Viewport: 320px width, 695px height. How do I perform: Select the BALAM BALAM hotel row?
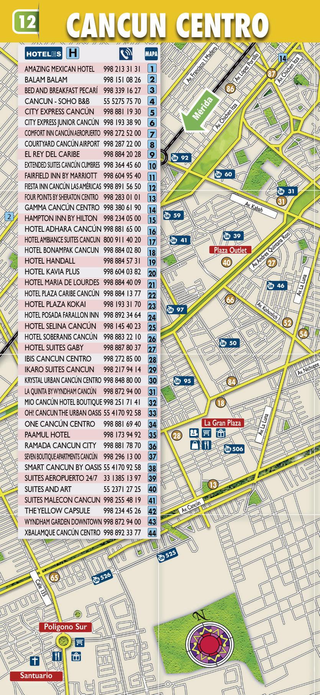coord(89,80)
